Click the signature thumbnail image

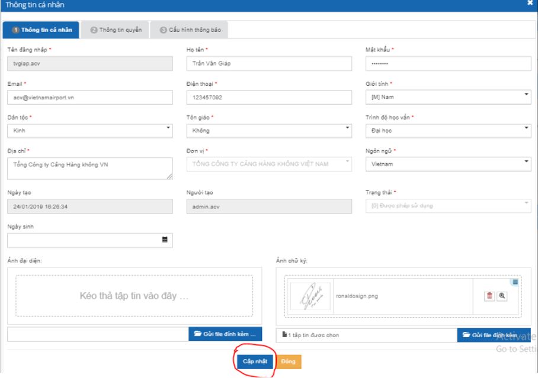312,297
